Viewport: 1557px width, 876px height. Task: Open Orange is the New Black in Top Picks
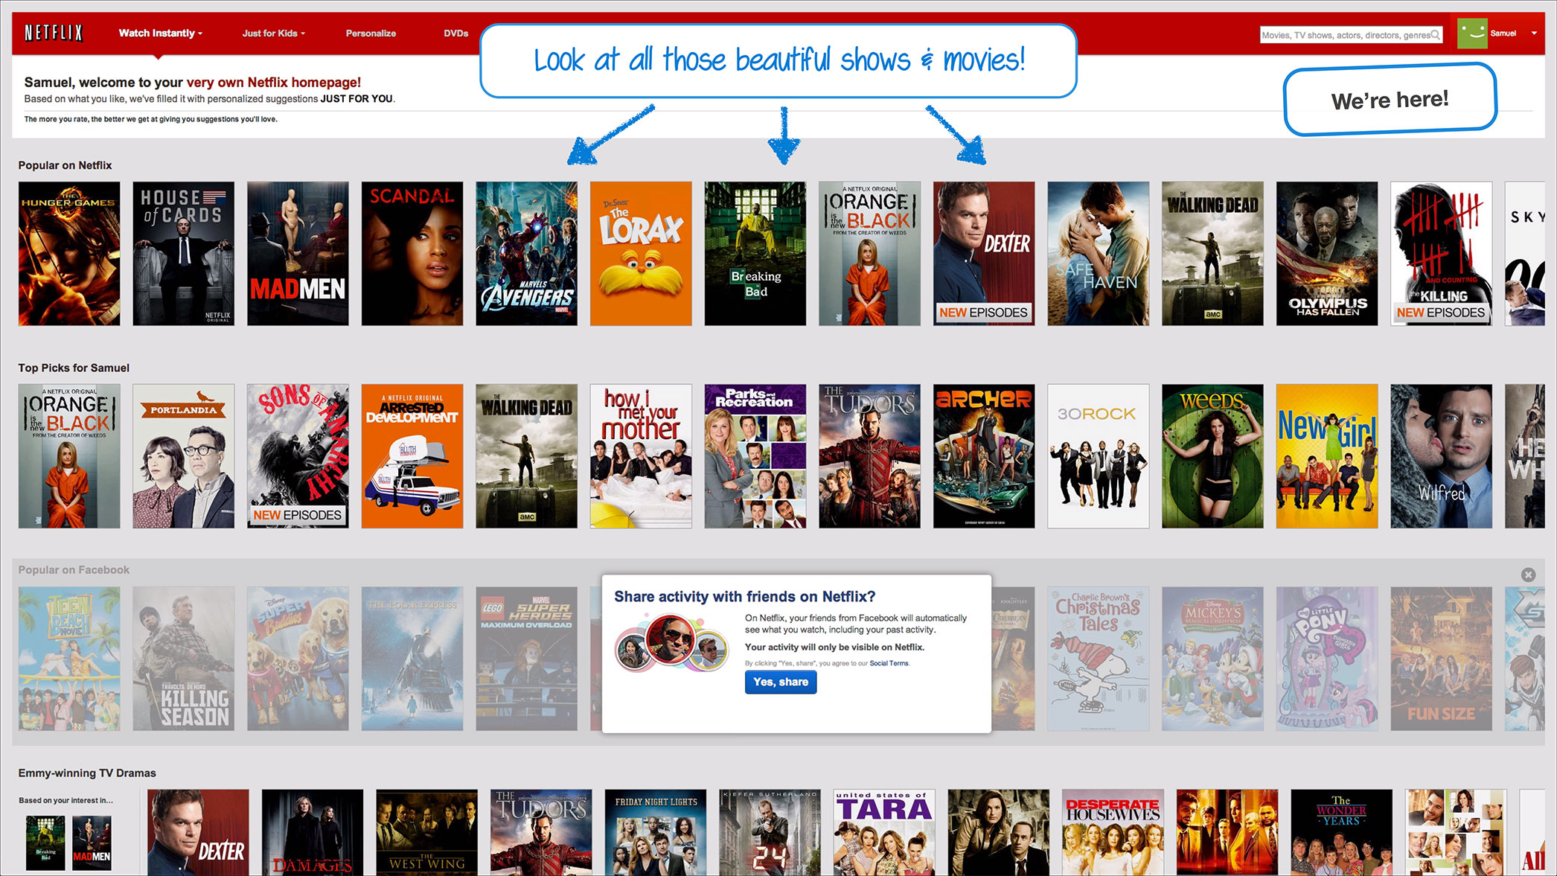coord(69,456)
